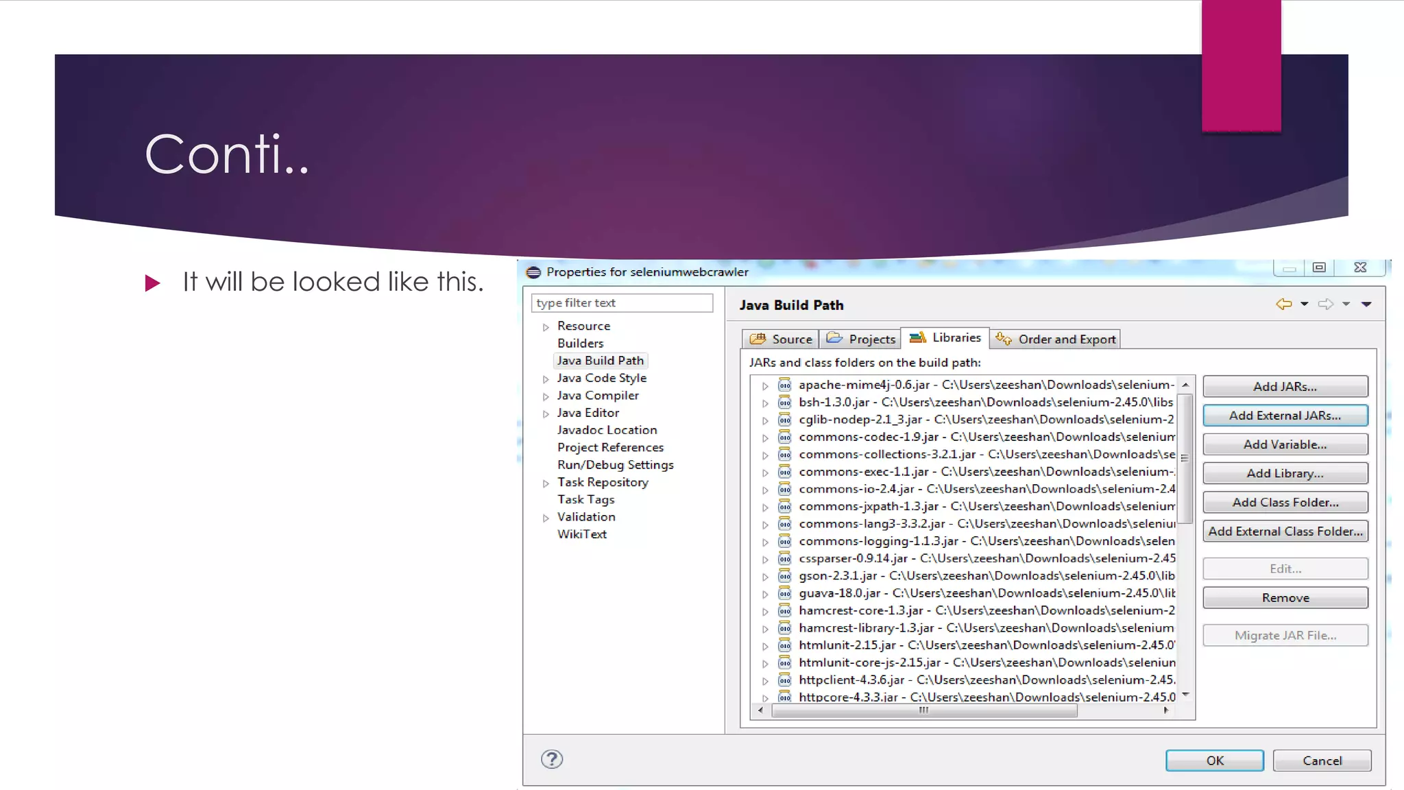
Task: Click the back navigation arrow icon
Action: tap(1283, 304)
